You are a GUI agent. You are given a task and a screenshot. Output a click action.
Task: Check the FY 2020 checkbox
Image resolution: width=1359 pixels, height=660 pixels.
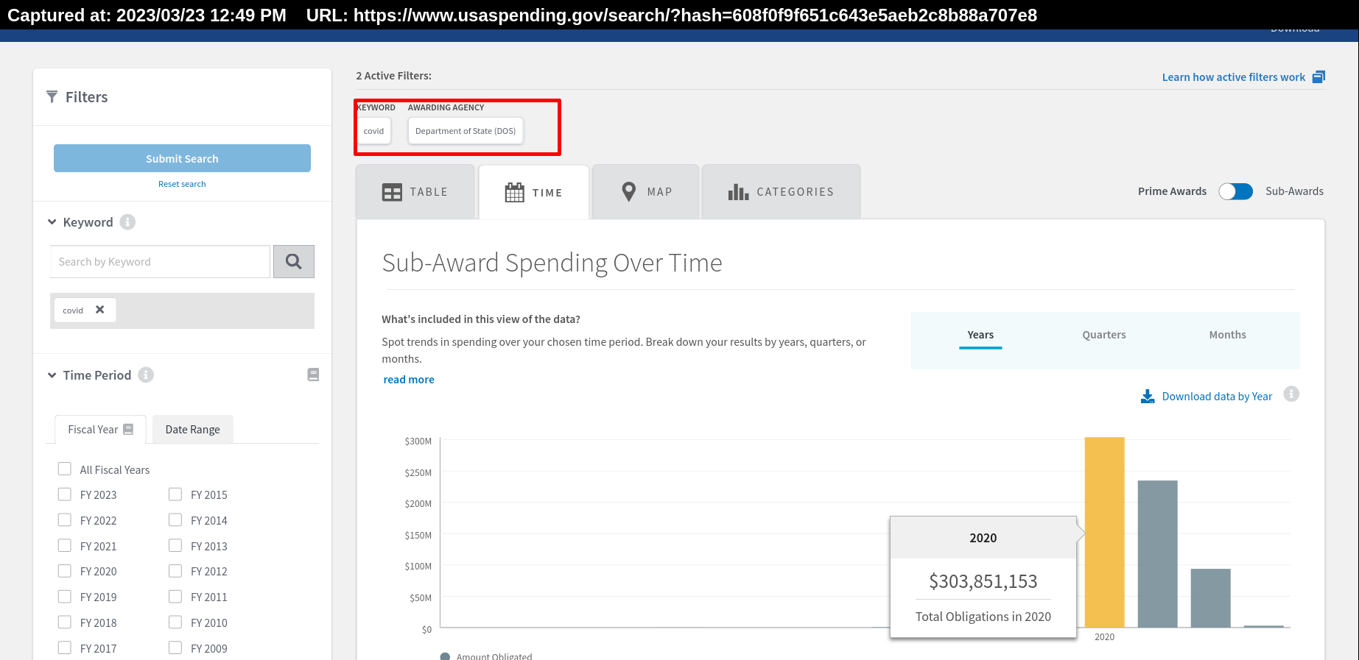click(65, 571)
